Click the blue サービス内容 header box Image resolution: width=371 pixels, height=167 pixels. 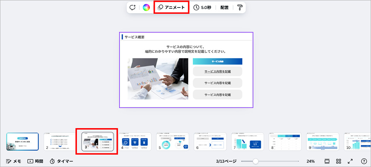tap(217, 61)
